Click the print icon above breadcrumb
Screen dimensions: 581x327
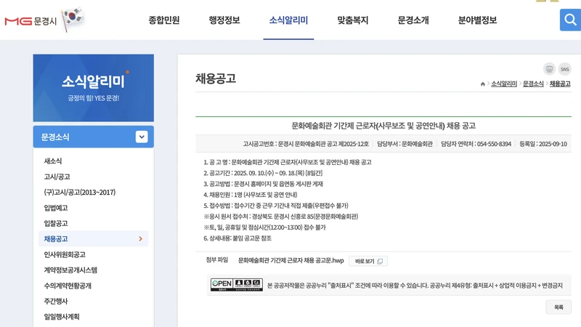(x=549, y=69)
